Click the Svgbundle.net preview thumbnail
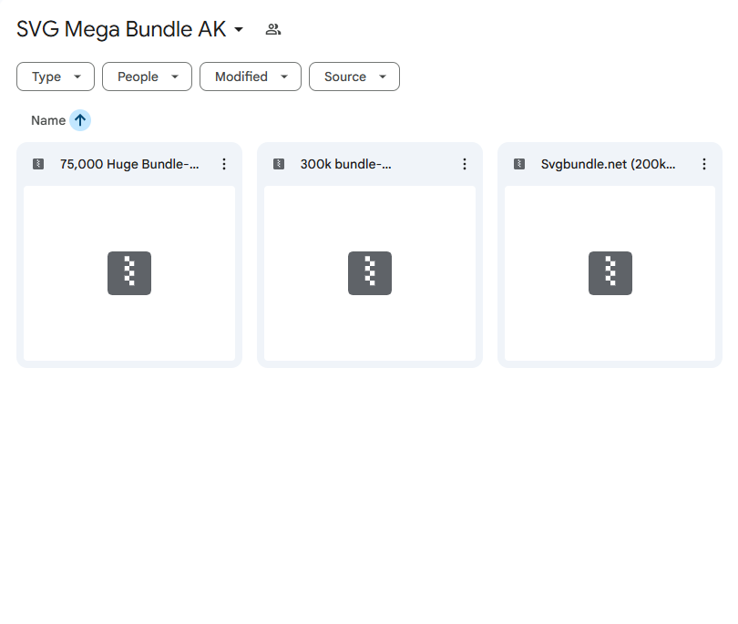Image resolution: width=738 pixels, height=624 pixels. coord(610,273)
